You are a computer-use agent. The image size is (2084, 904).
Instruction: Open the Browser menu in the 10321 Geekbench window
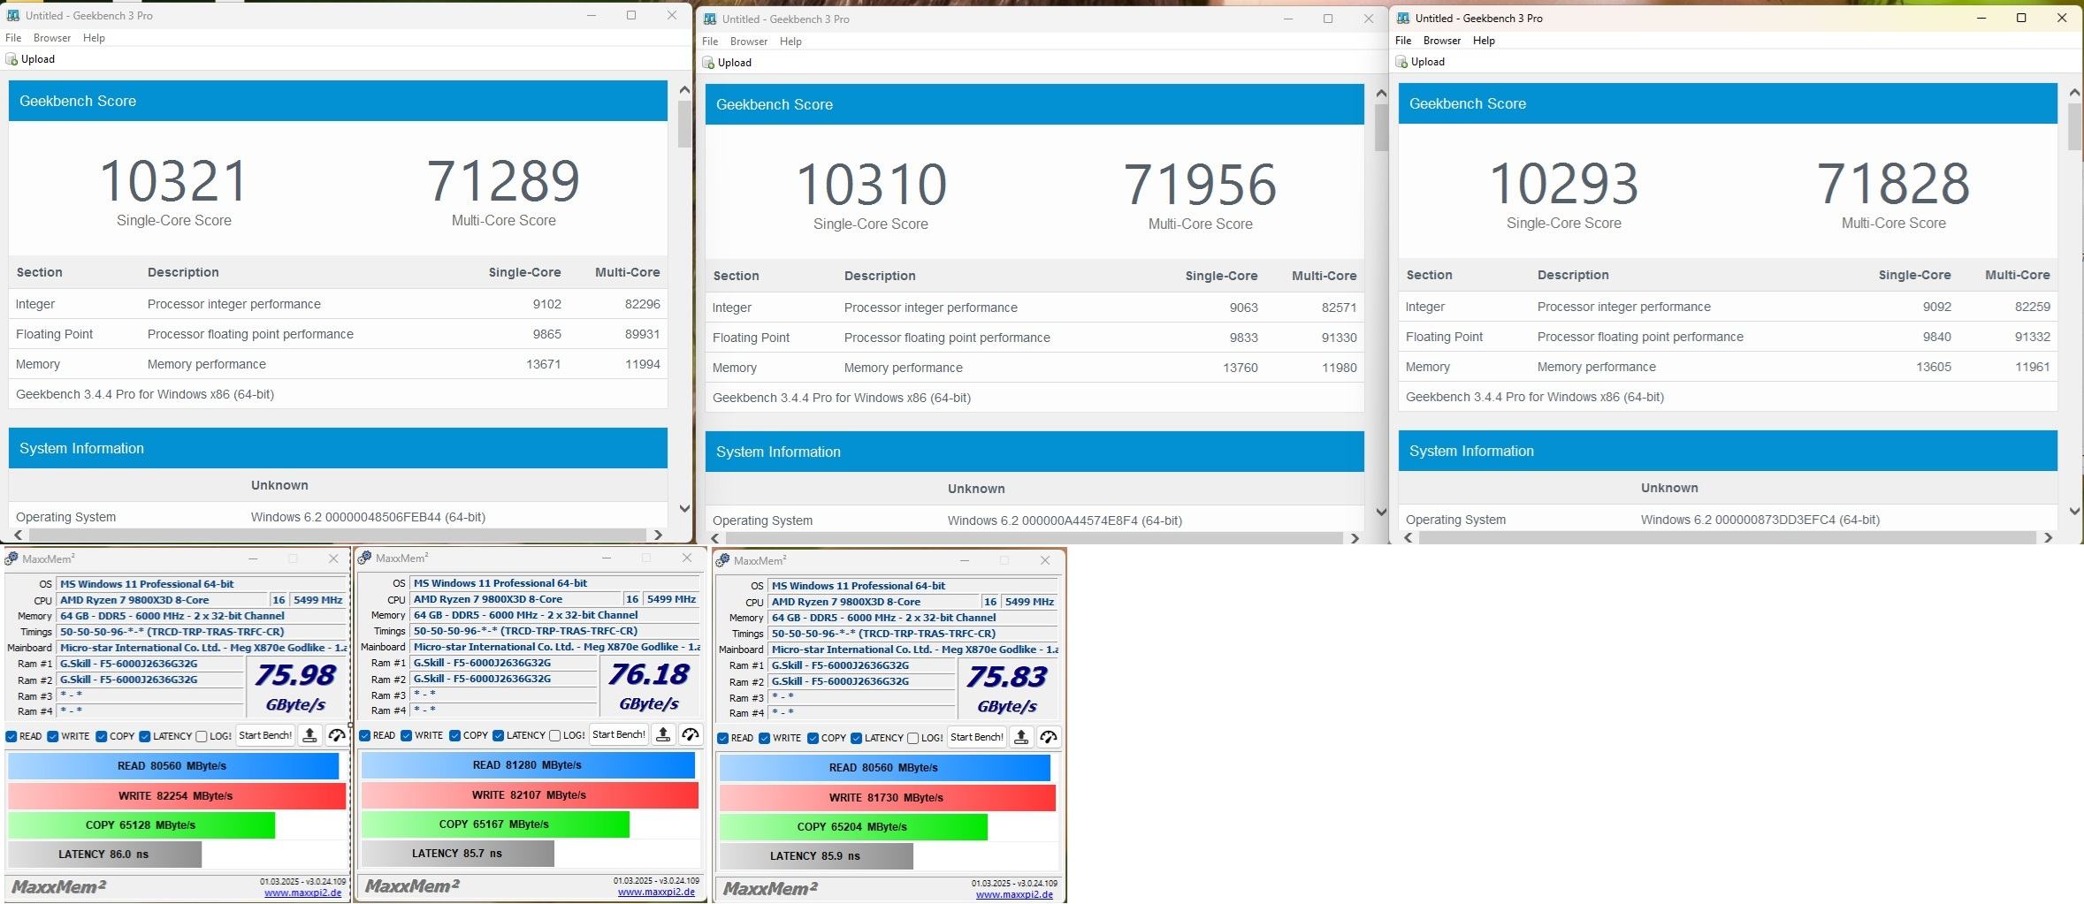point(52,38)
